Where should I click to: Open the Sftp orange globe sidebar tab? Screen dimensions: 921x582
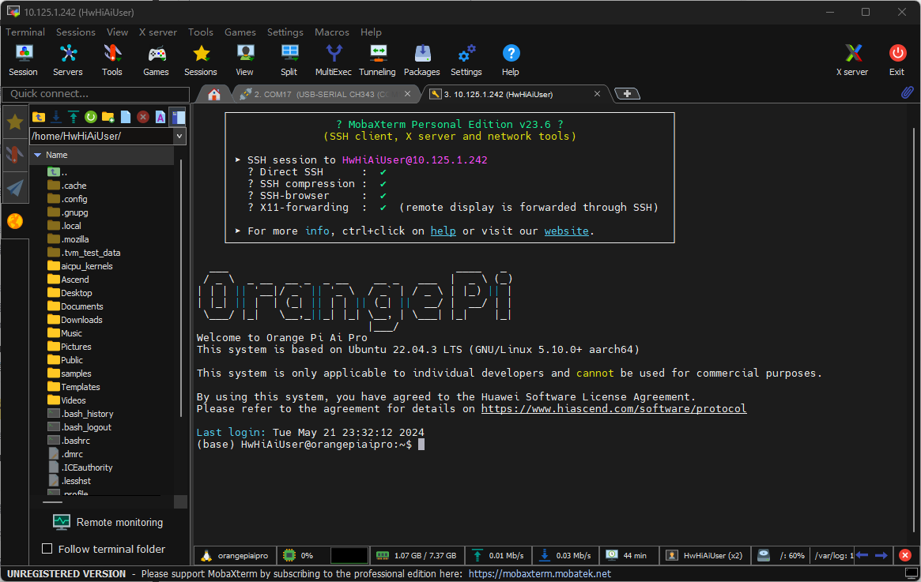(x=15, y=221)
